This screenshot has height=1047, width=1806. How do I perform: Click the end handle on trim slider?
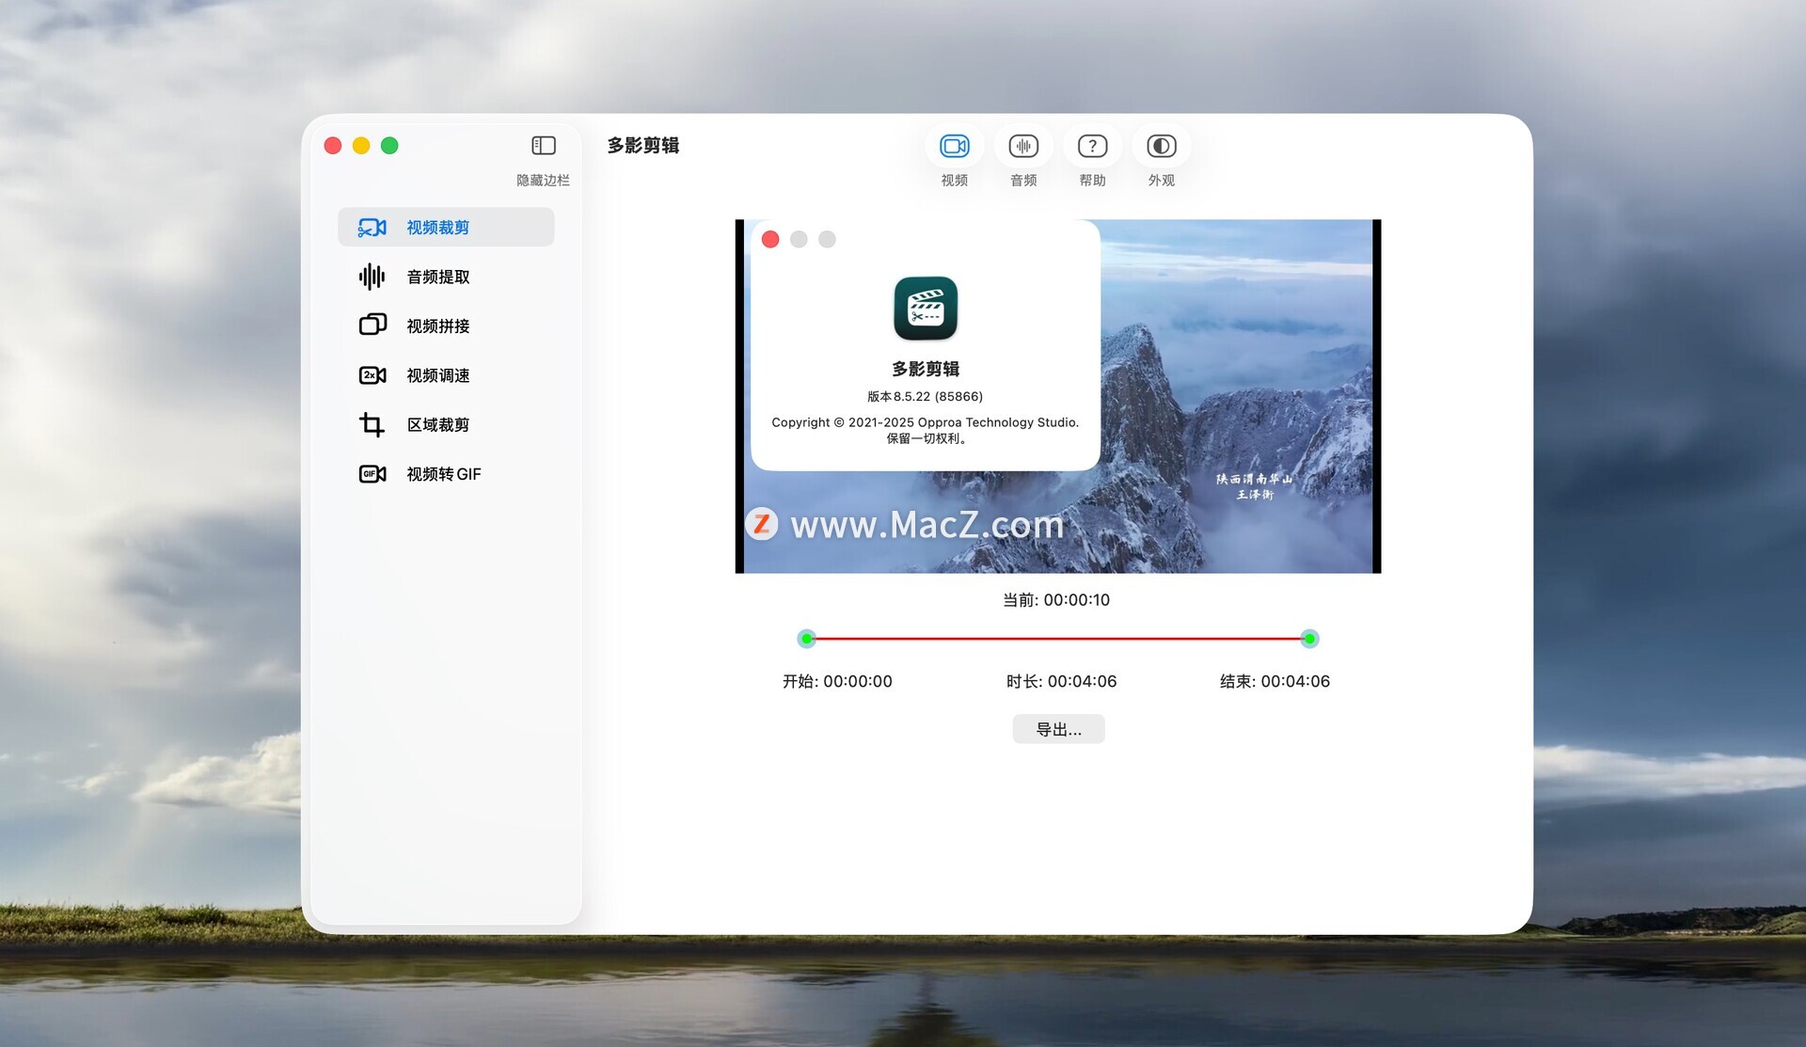(1309, 639)
